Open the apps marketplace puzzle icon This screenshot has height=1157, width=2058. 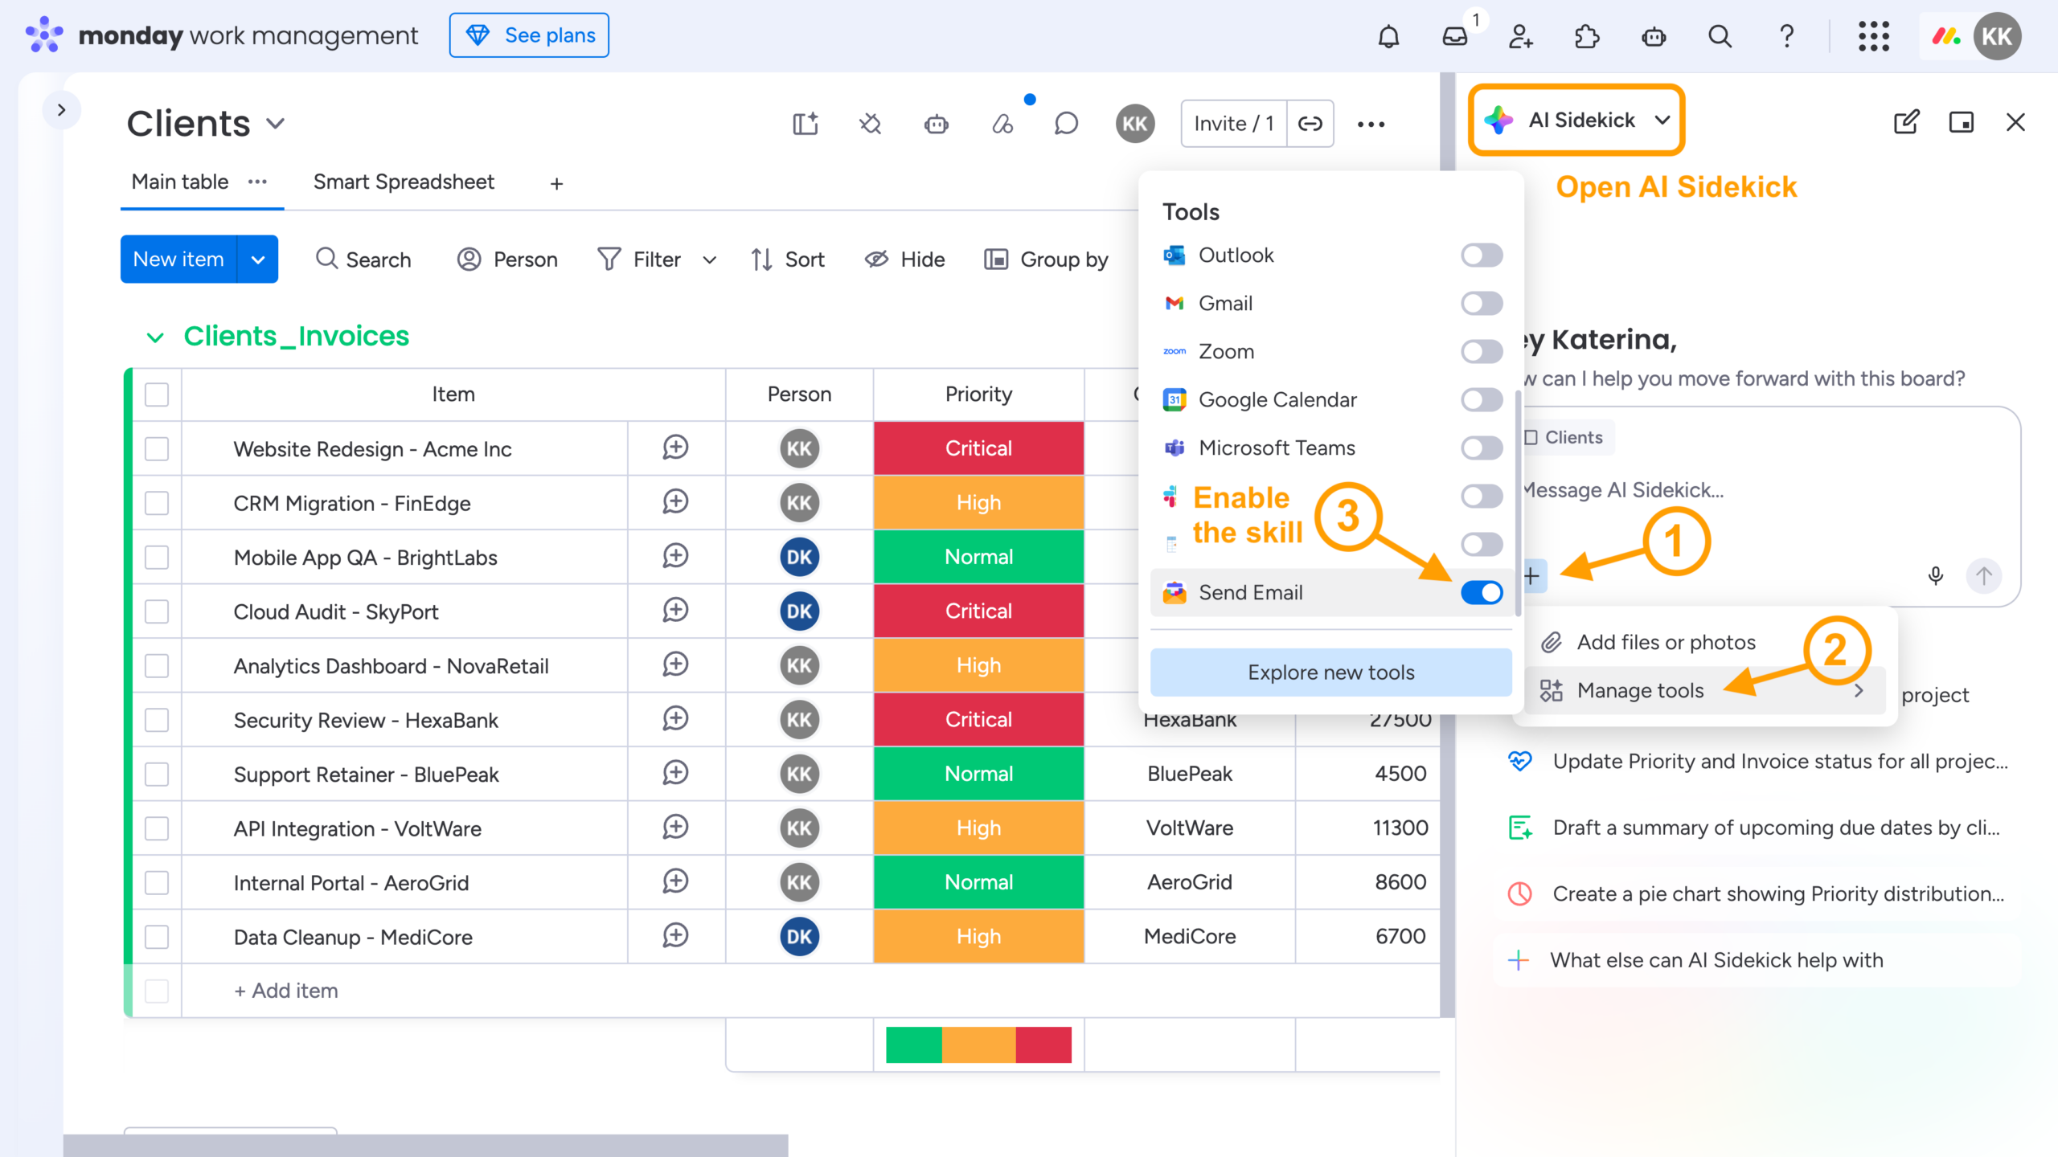pos(1587,36)
